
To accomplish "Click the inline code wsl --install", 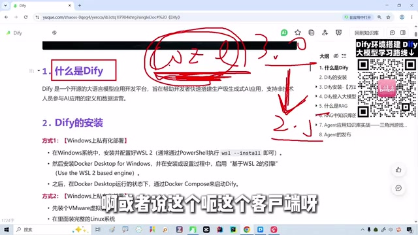I will [241, 153].
